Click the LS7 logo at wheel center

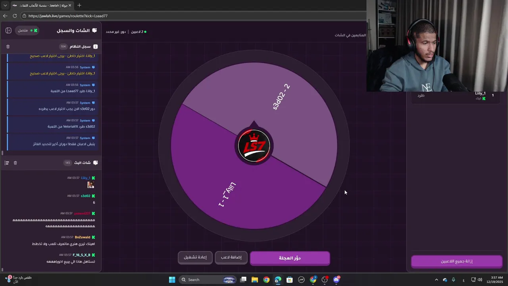click(x=254, y=146)
